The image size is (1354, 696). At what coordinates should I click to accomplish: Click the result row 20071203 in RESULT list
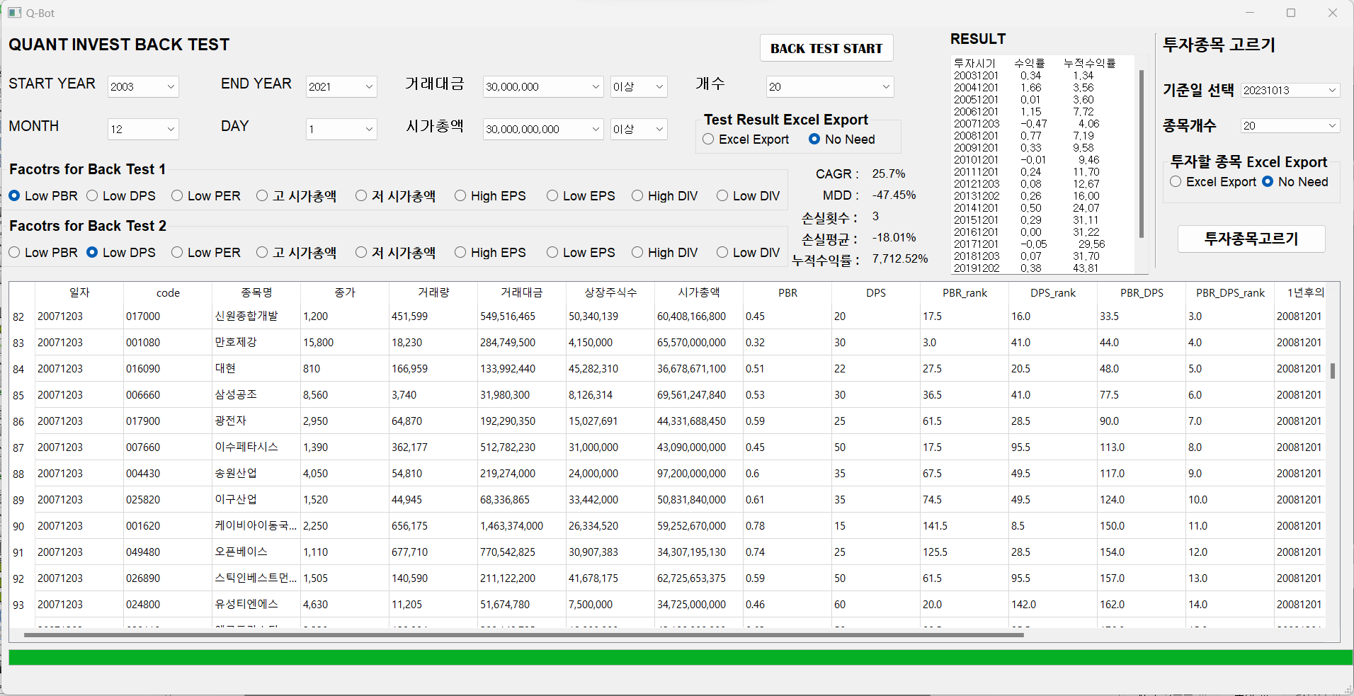pos(1026,123)
